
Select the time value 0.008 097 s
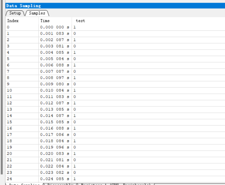pos(55,78)
